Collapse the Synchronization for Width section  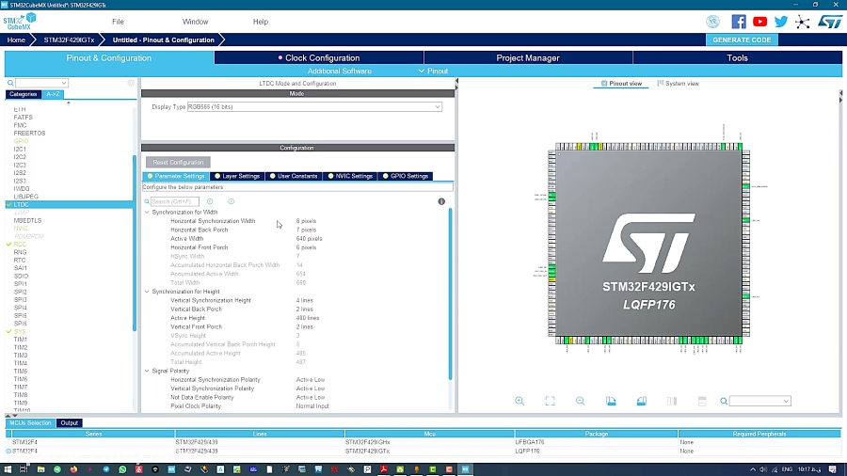pos(147,212)
